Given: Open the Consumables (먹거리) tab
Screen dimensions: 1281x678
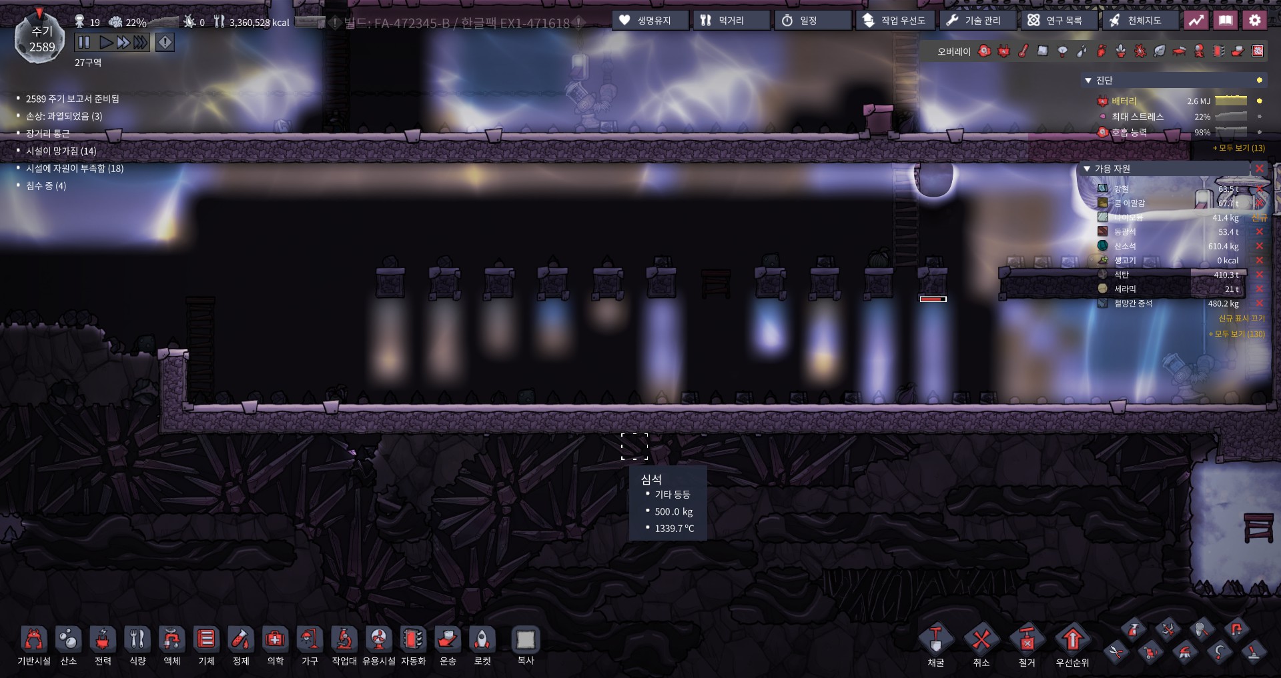Looking at the screenshot, I should pos(731,21).
